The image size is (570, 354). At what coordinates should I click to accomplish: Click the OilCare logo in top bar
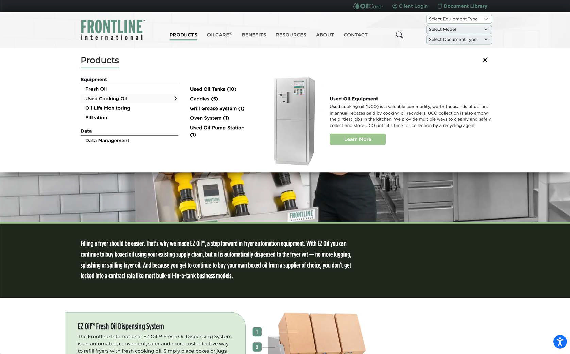pos(368,6)
